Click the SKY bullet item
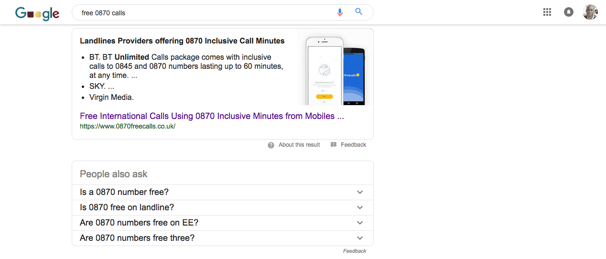The image size is (606, 259). click(x=102, y=86)
